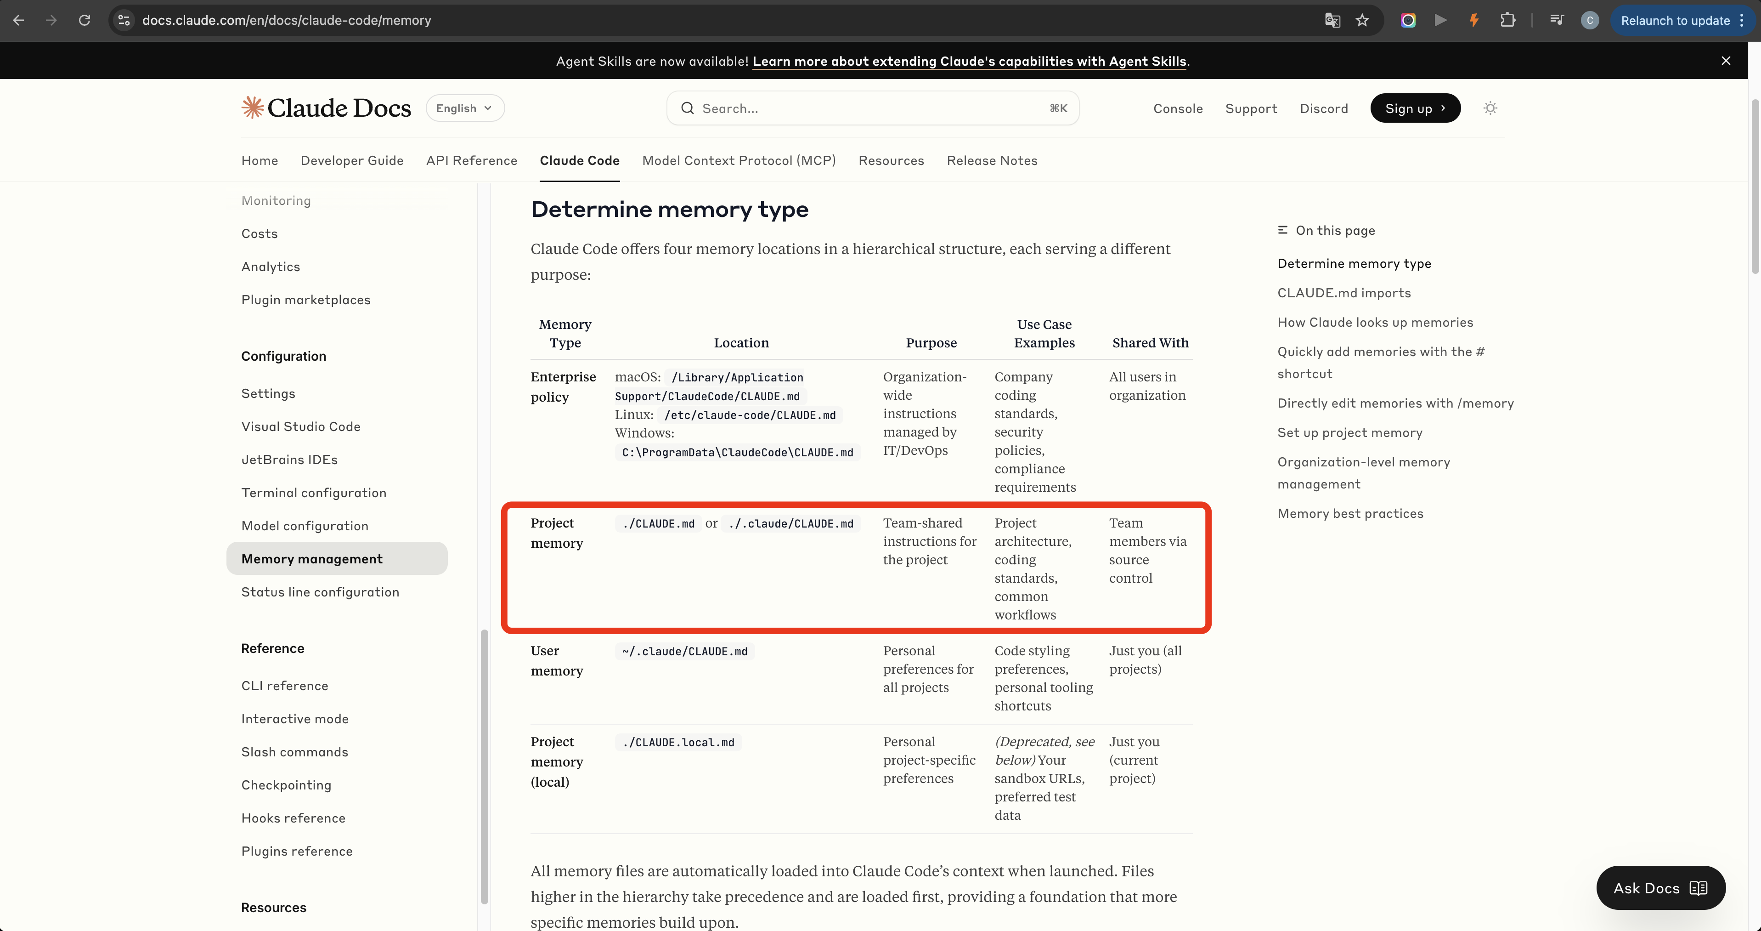The image size is (1761, 931).
Task: Click the sidebar navigation scrollbar
Action: point(484,766)
